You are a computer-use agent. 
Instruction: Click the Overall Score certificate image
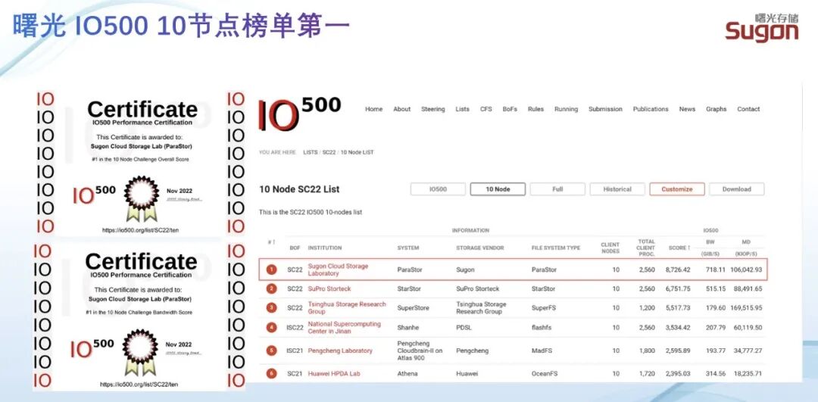point(141,164)
